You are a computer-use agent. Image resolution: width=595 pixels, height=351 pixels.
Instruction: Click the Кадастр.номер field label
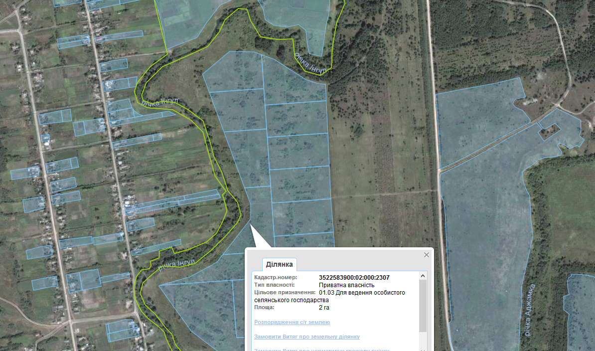tap(276, 277)
